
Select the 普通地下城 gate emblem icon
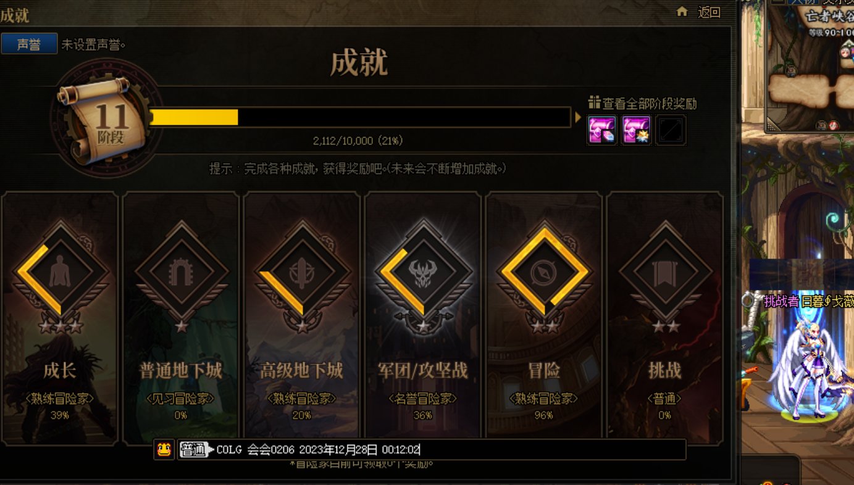pyautogui.click(x=181, y=272)
